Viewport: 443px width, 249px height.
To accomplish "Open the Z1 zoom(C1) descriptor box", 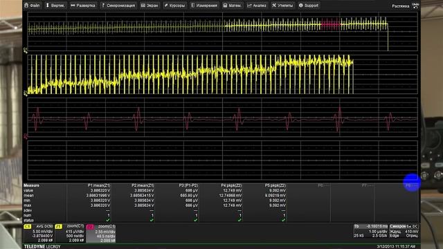I will (70, 233).
